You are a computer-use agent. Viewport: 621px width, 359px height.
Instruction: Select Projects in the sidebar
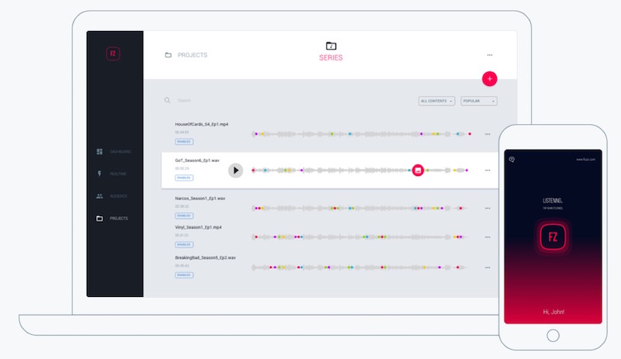pyautogui.click(x=112, y=218)
